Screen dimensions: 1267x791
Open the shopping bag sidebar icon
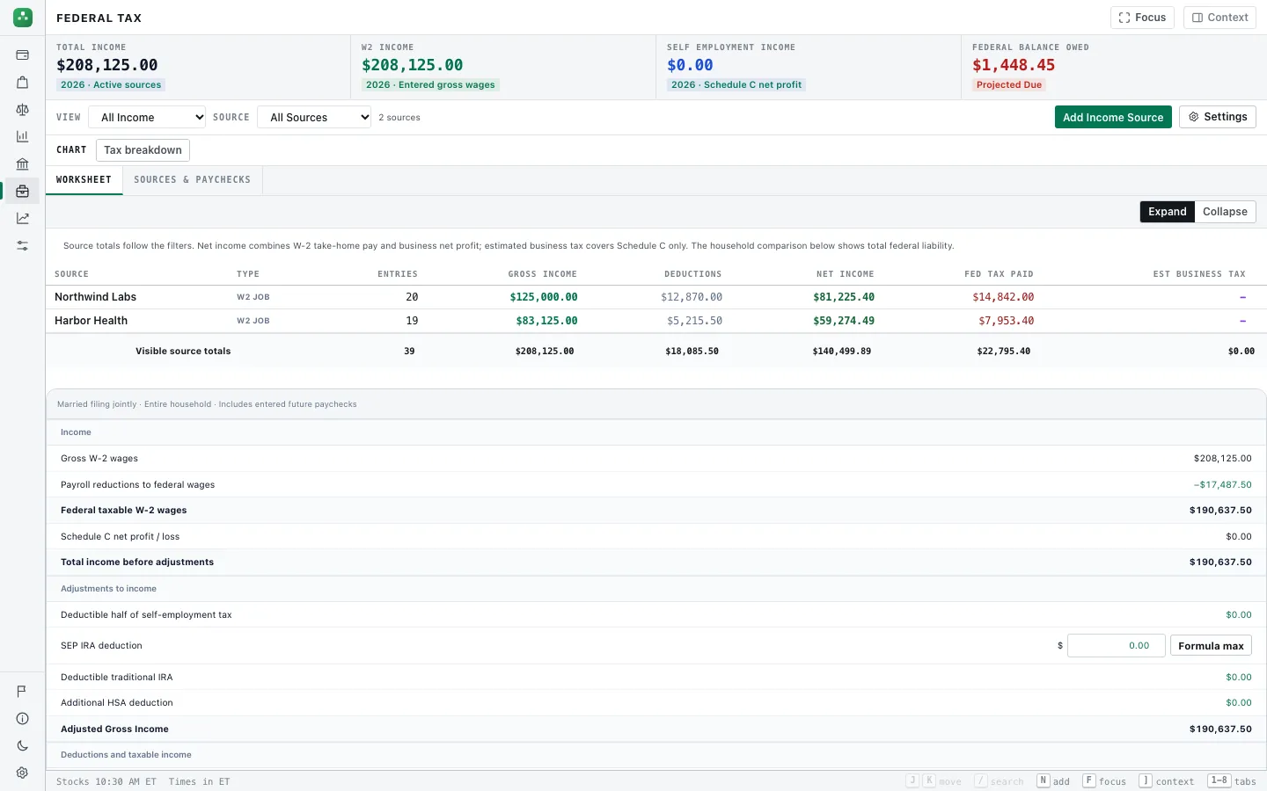23,83
